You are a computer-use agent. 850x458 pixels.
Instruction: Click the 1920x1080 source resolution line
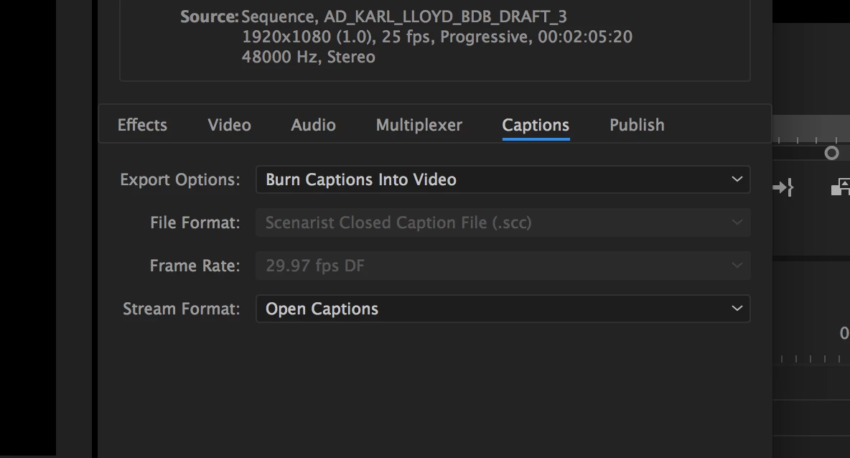[x=436, y=37]
